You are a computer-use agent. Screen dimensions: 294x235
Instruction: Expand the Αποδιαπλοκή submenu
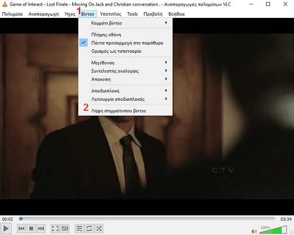126,91
